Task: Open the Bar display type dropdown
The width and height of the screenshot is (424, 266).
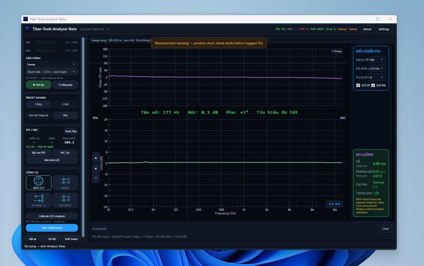Action: [x=377, y=60]
